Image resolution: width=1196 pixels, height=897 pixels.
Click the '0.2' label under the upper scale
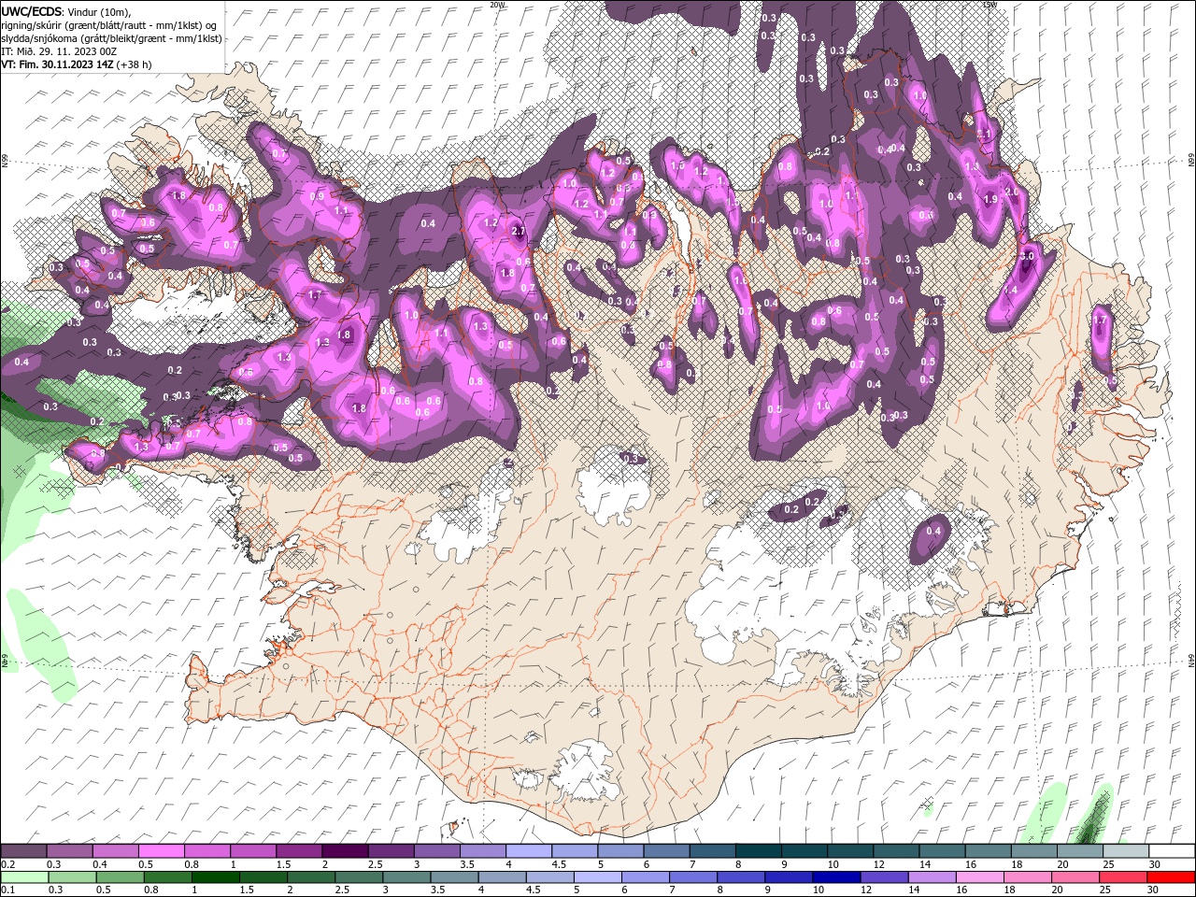click(7, 864)
